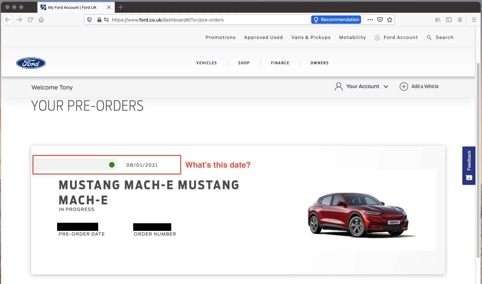The image size is (482, 284).
Task: Open the Approved Used link
Action: point(263,37)
